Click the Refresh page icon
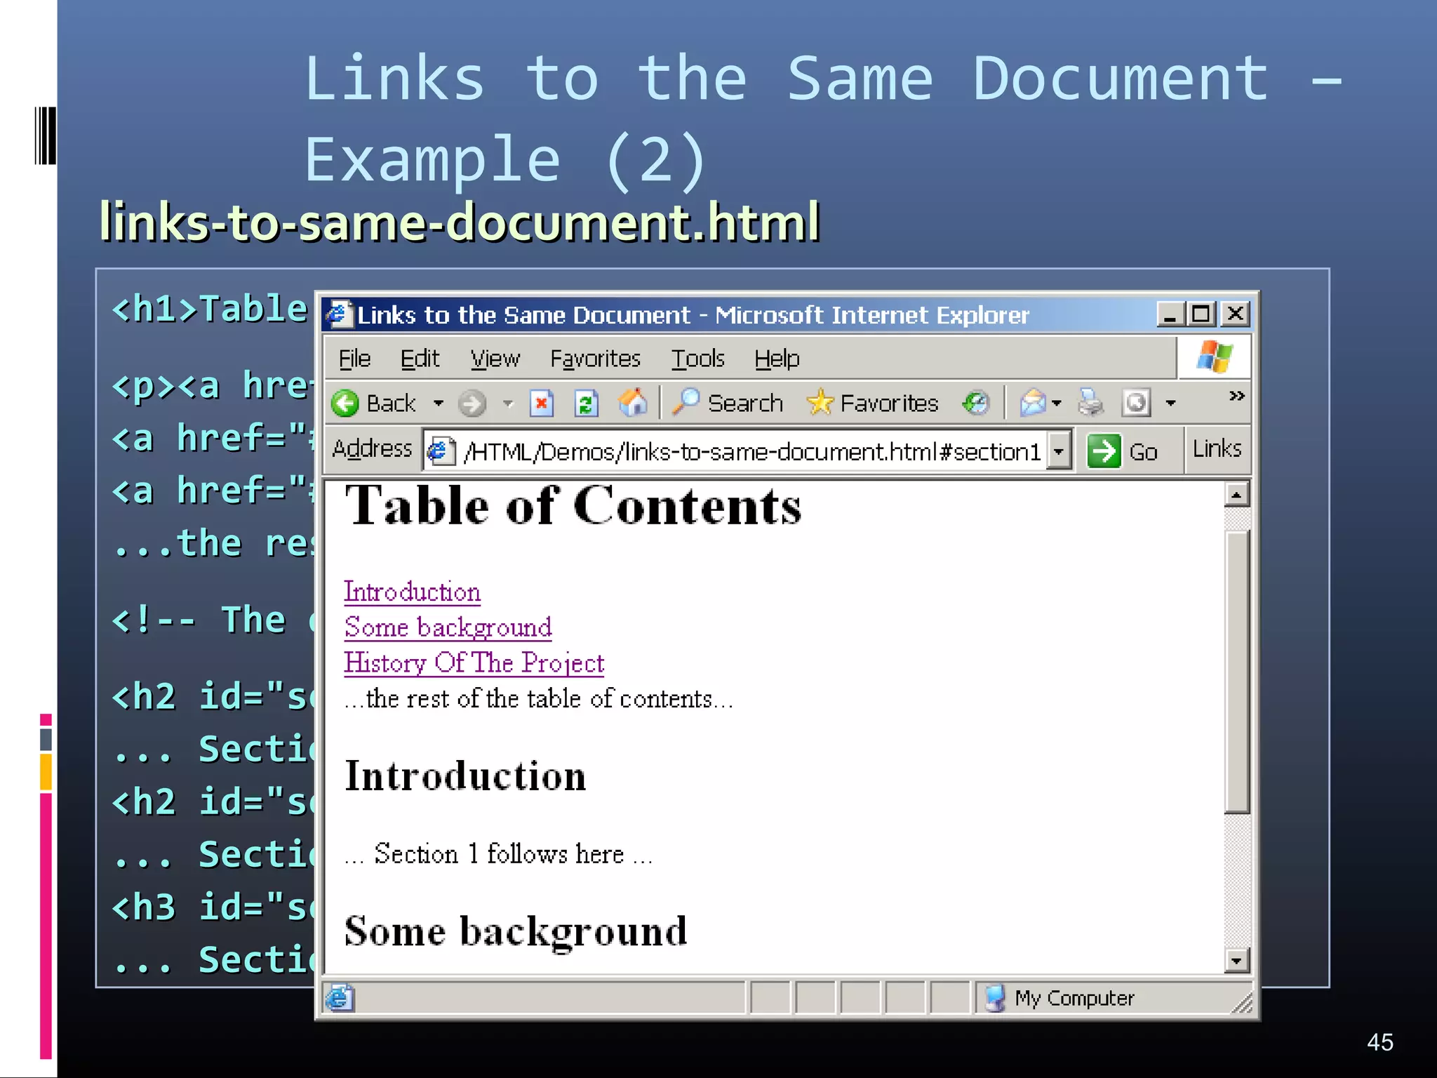 (x=586, y=404)
